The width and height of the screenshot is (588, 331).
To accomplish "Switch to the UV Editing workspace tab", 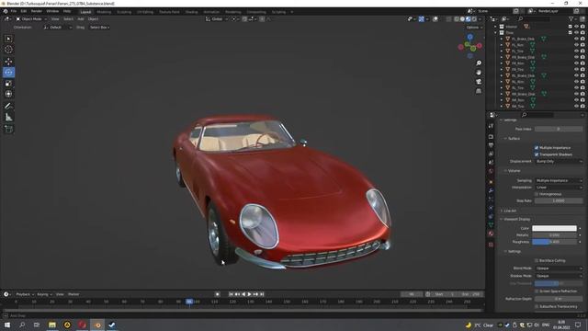I will [x=145, y=12].
